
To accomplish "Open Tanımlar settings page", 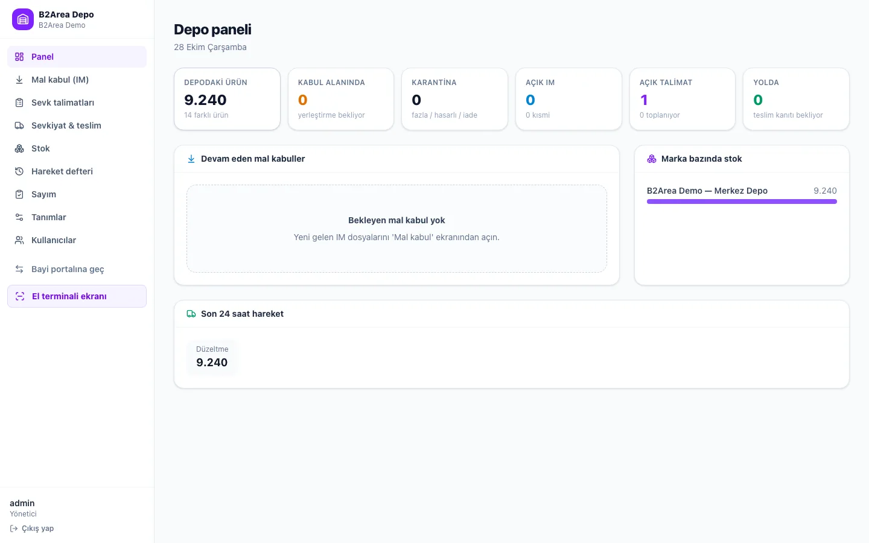I will (77, 217).
